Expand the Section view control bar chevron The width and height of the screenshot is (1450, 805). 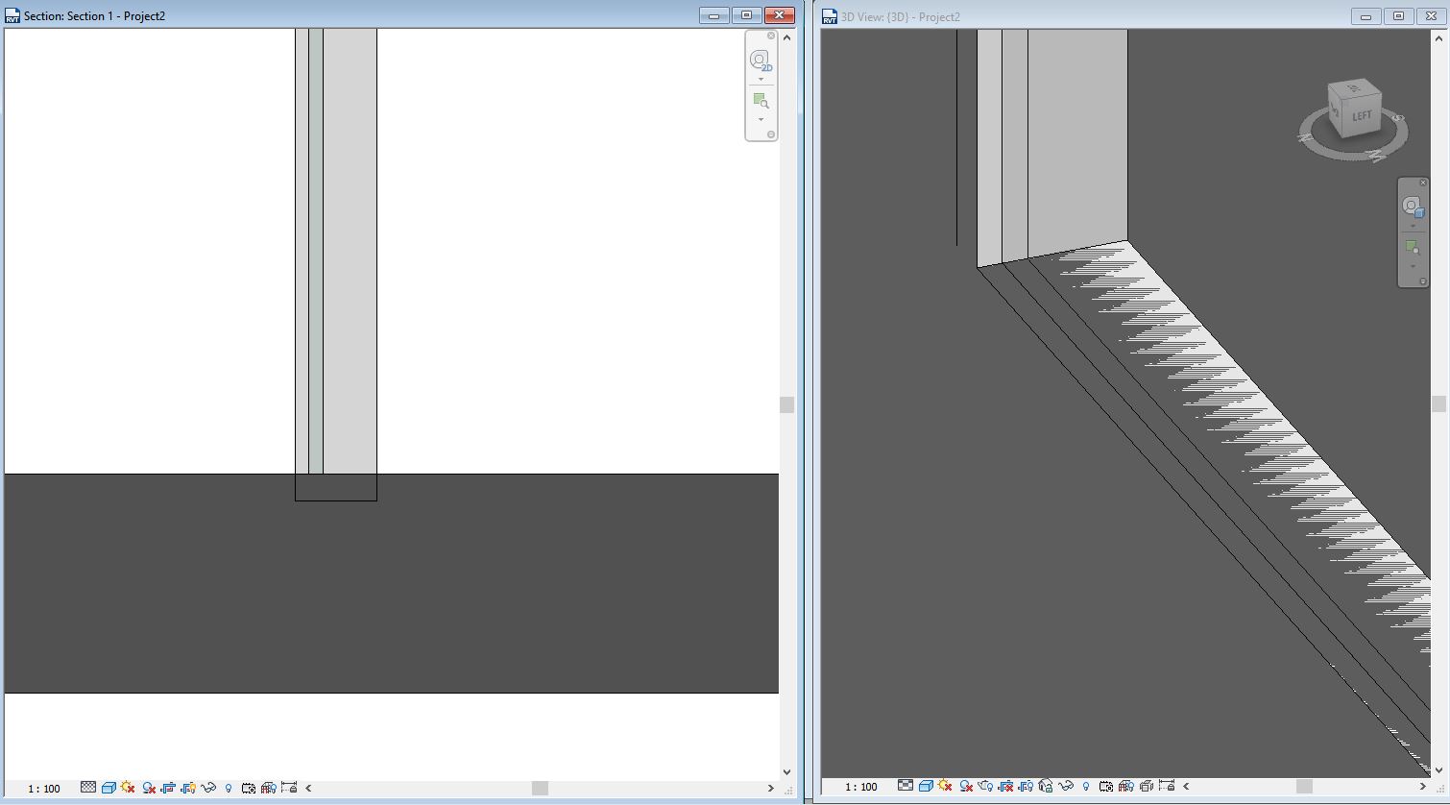[x=306, y=787]
